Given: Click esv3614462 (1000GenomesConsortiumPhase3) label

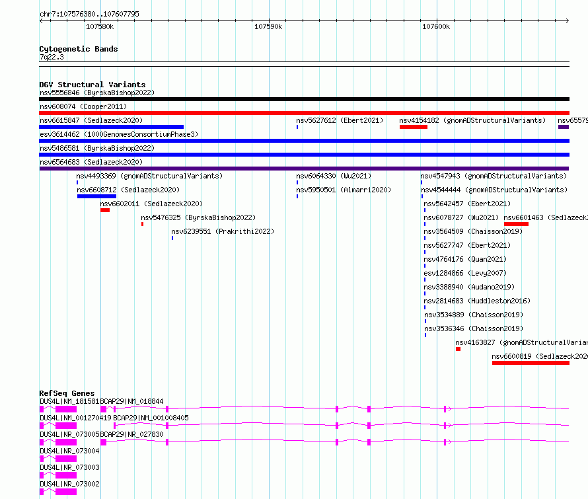Looking at the screenshot, I should click(x=119, y=134).
